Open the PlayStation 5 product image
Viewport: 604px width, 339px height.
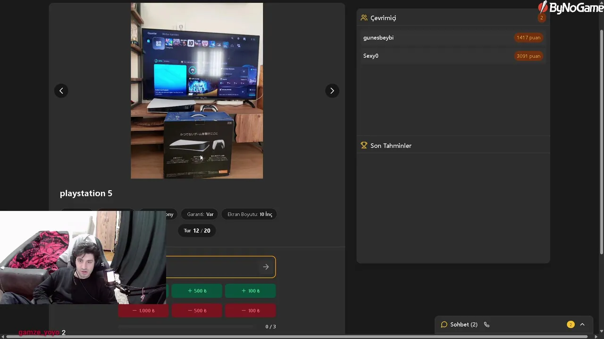click(197, 91)
